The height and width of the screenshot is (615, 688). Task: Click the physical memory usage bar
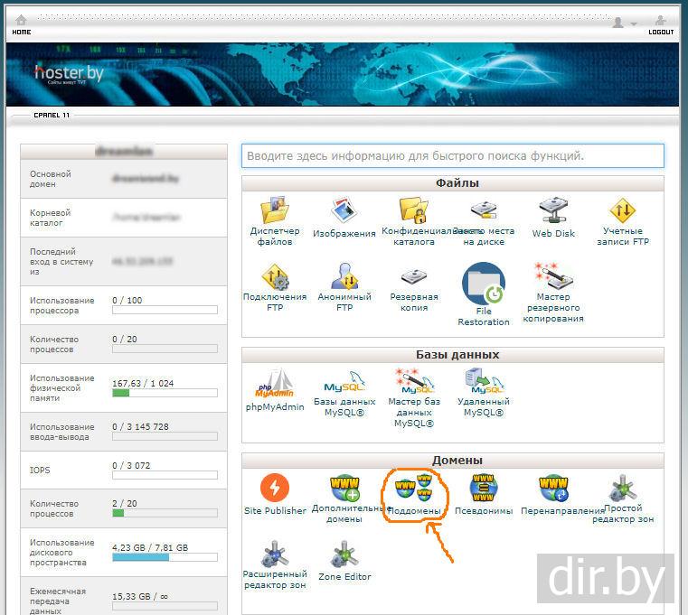[x=165, y=393]
